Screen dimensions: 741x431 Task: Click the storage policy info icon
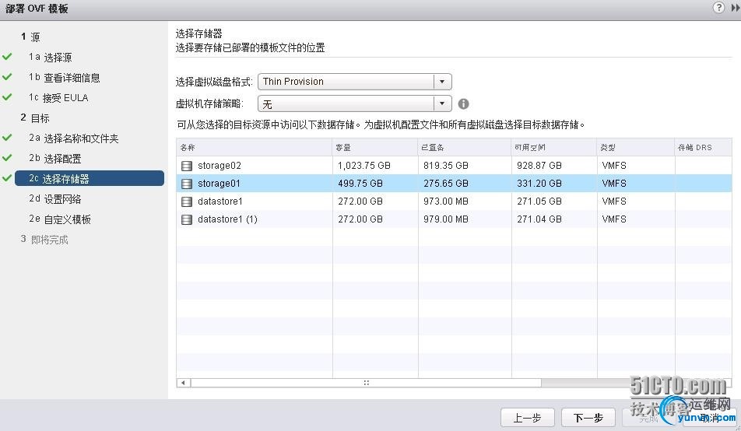(x=464, y=103)
